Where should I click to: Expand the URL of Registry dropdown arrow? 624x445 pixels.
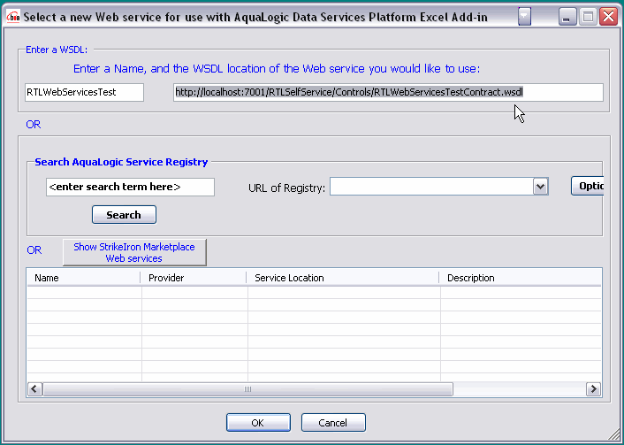pyautogui.click(x=540, y=187)
